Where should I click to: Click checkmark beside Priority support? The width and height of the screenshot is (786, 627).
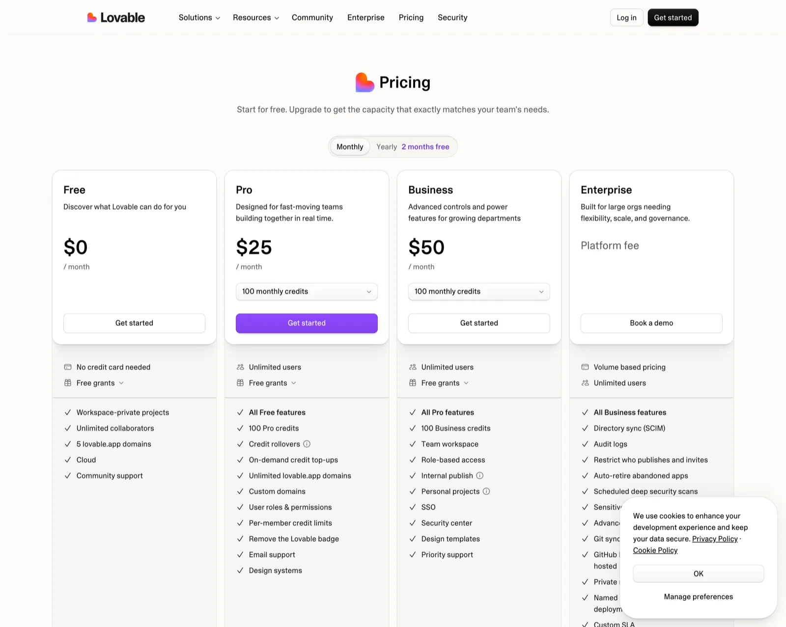(x=413, y=555)
